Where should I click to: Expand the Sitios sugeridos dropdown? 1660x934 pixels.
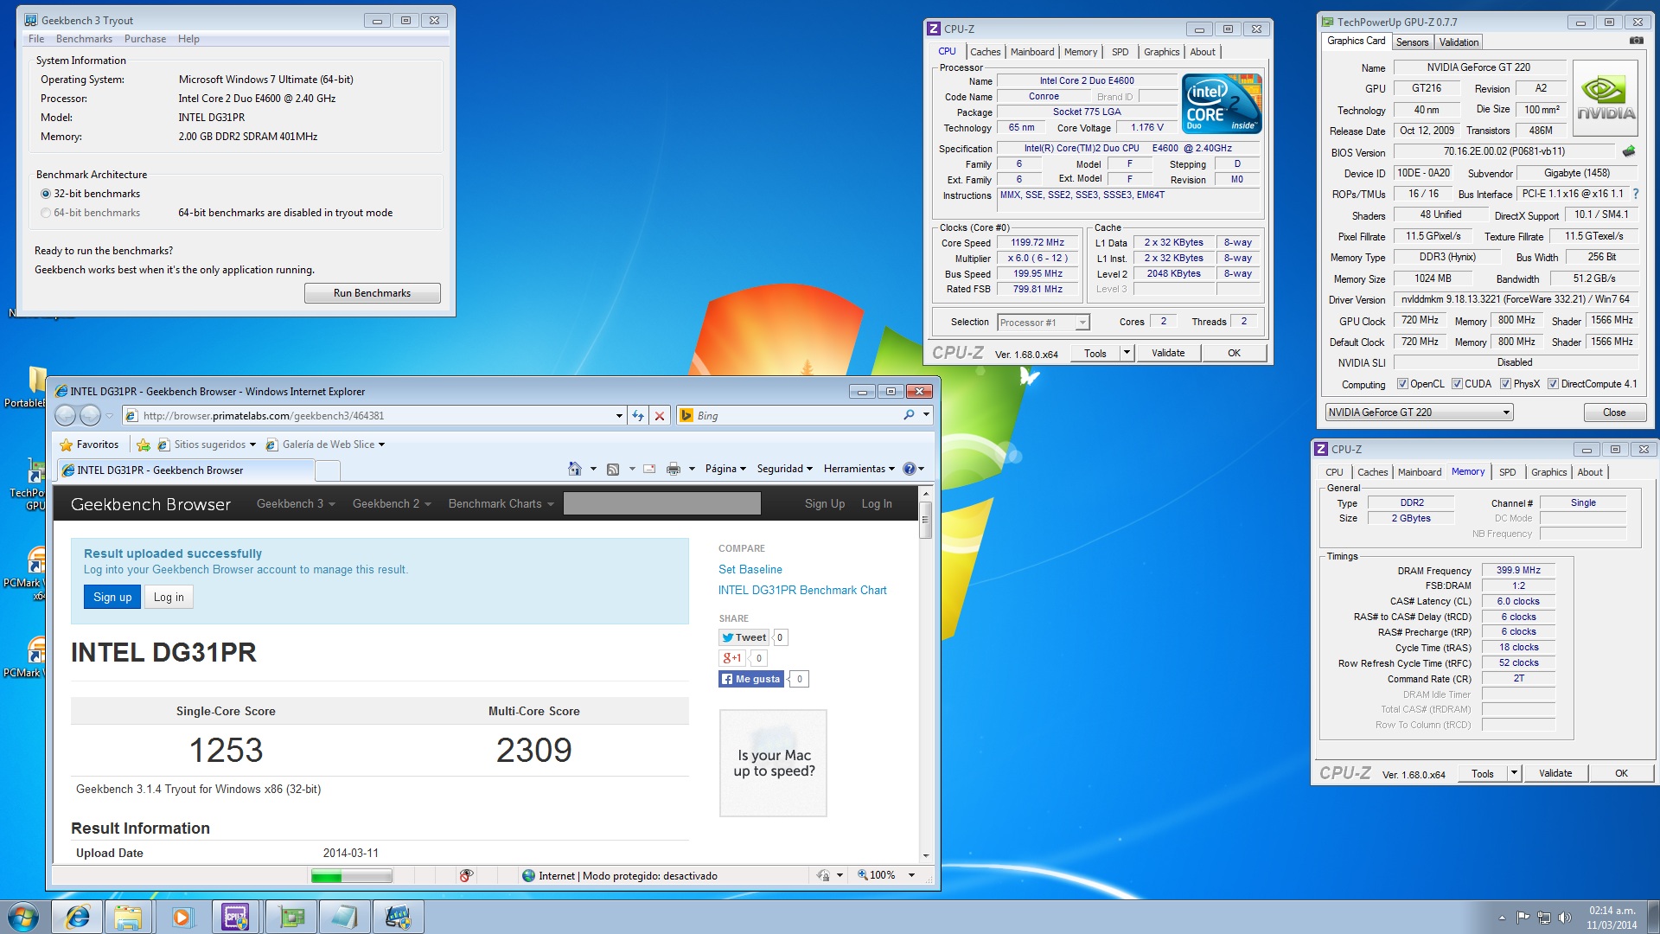tap(252, 445)
